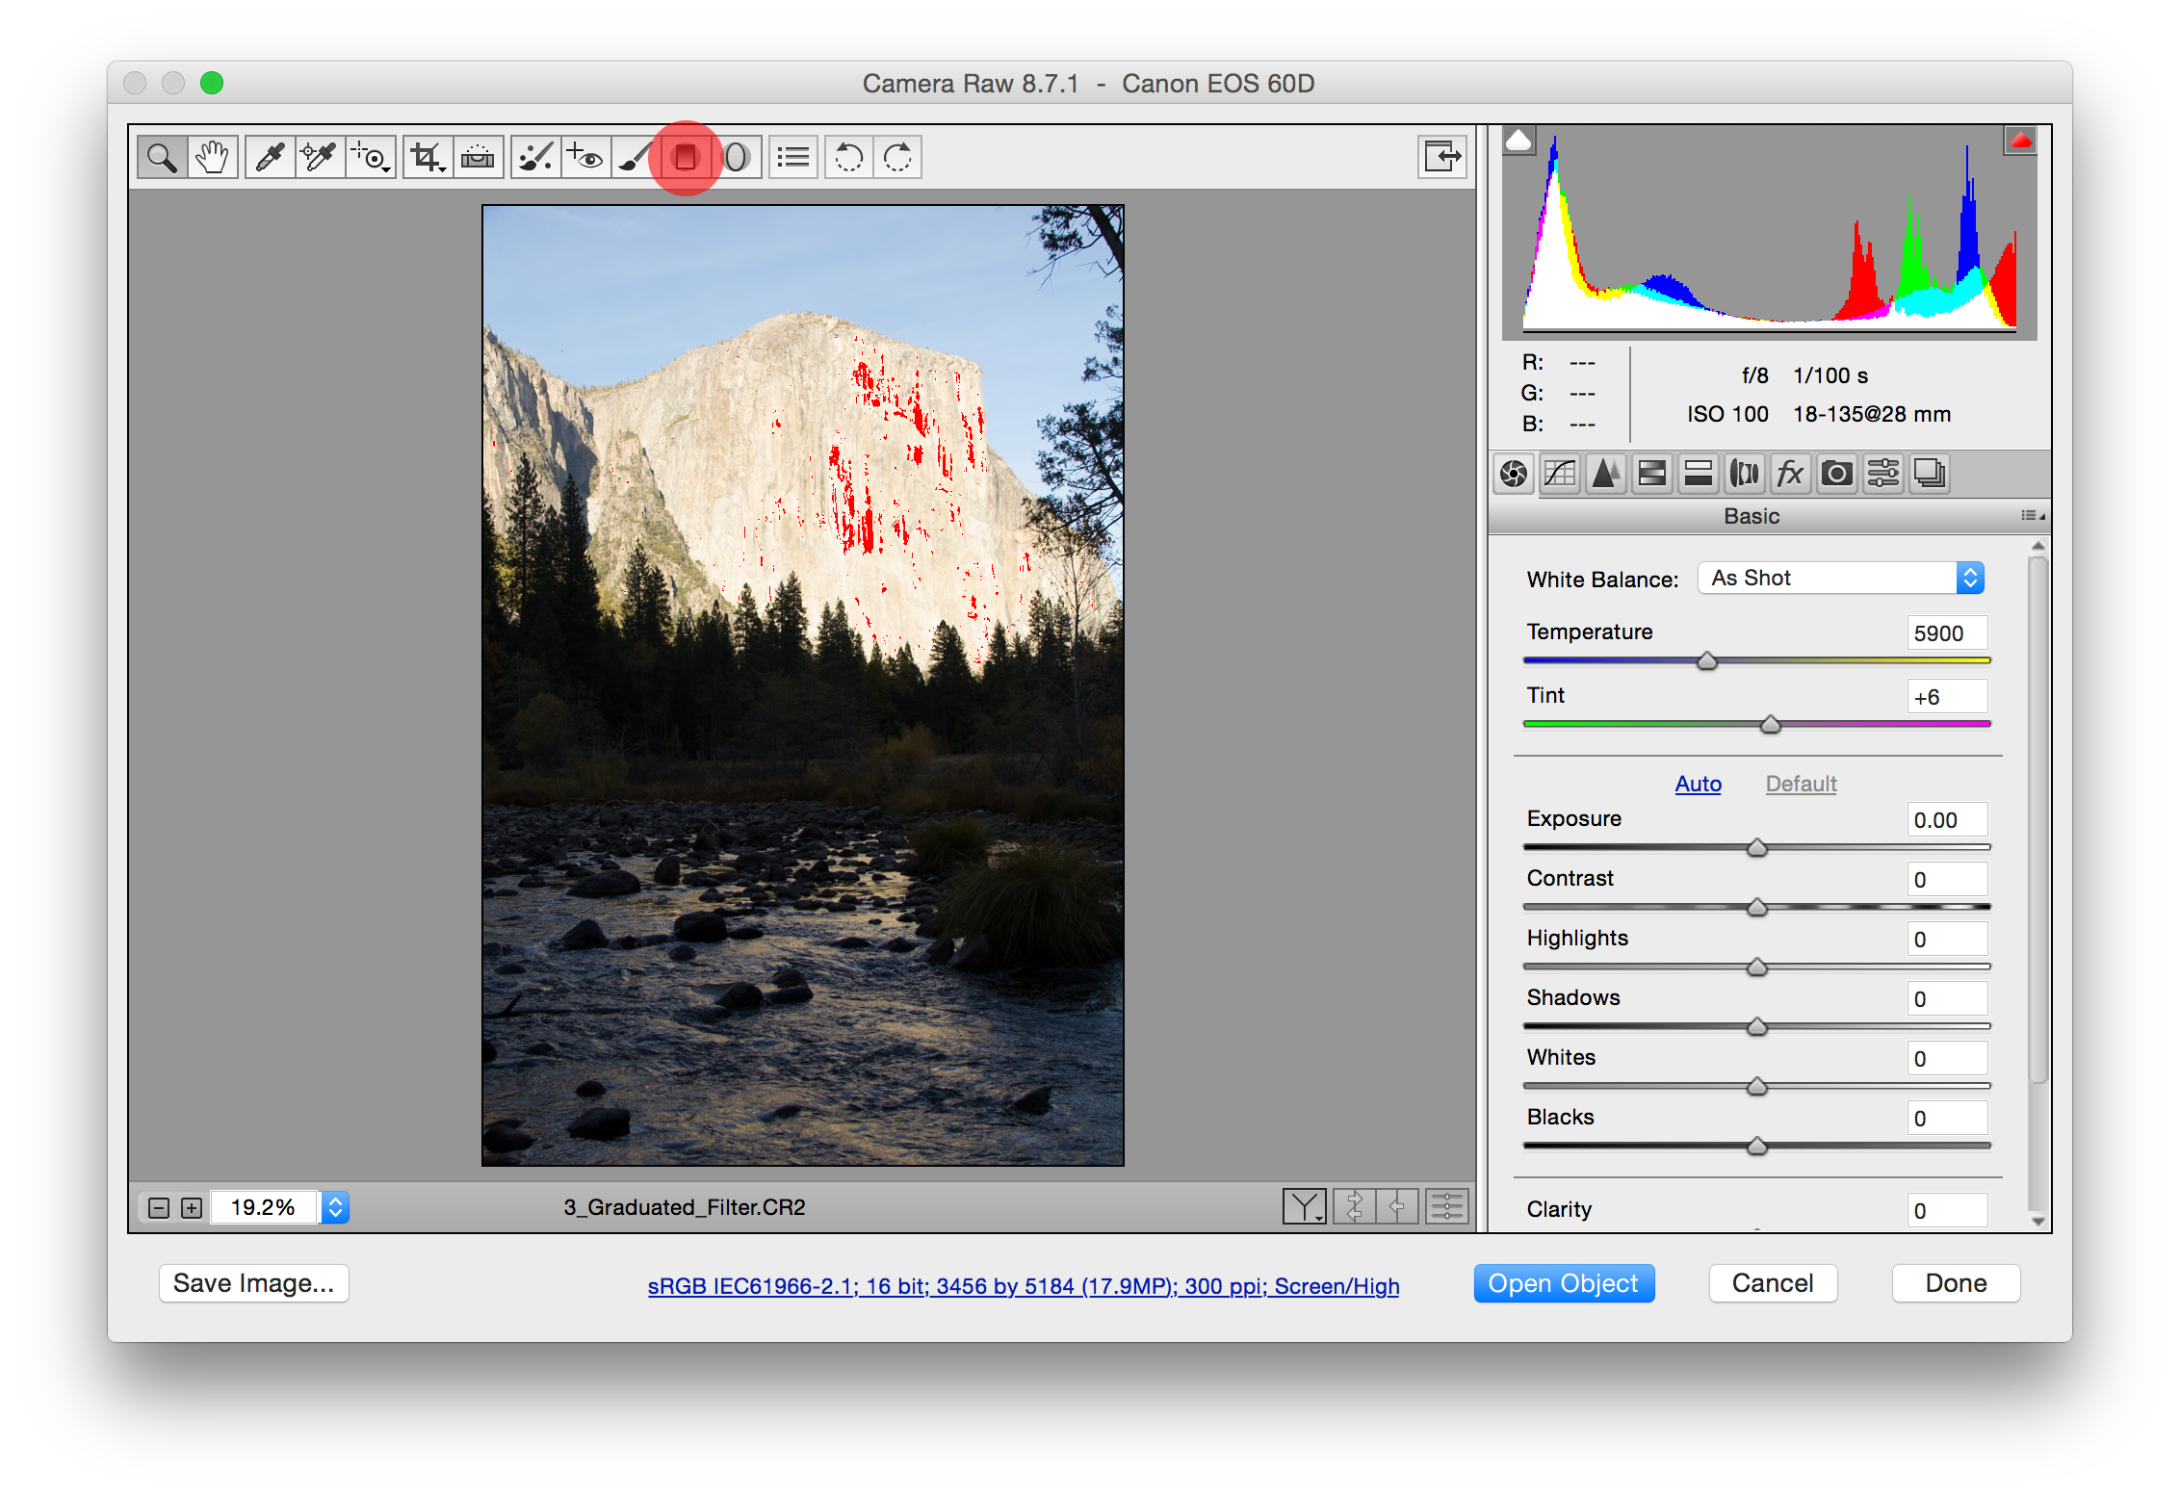Switch to the Tone Curve tab
The width and height of the screenshot is (2180, 1496).
tap(1559, 474)
